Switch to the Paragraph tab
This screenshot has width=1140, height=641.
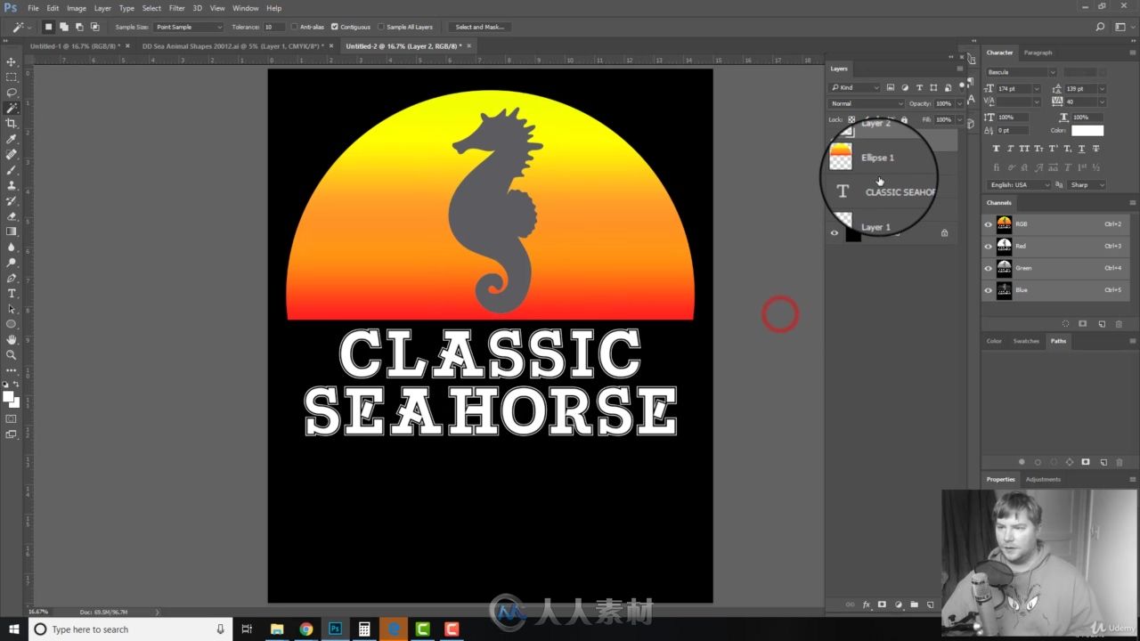pyautogui.click(x=1038, y=53)
